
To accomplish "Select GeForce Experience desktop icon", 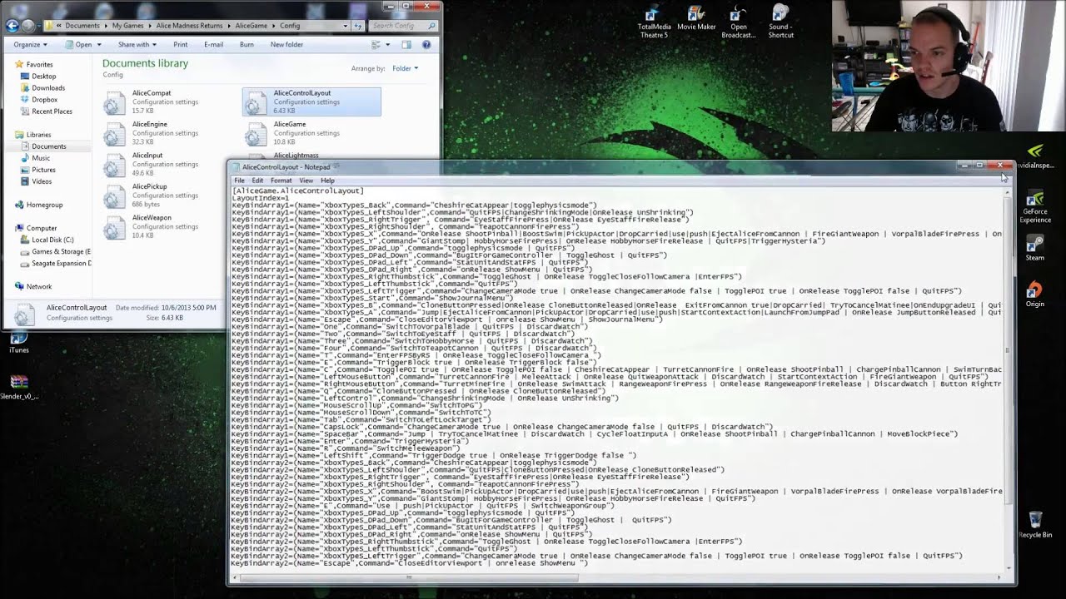I will point(1035,207).
